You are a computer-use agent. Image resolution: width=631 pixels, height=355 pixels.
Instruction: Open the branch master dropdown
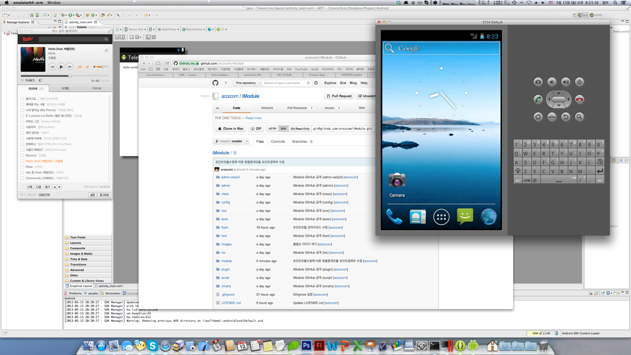(x=231, y=141)
